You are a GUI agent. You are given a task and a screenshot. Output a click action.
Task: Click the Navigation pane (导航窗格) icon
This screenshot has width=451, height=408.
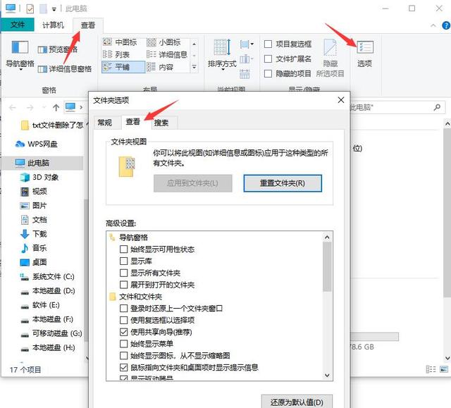click(20, 47)
